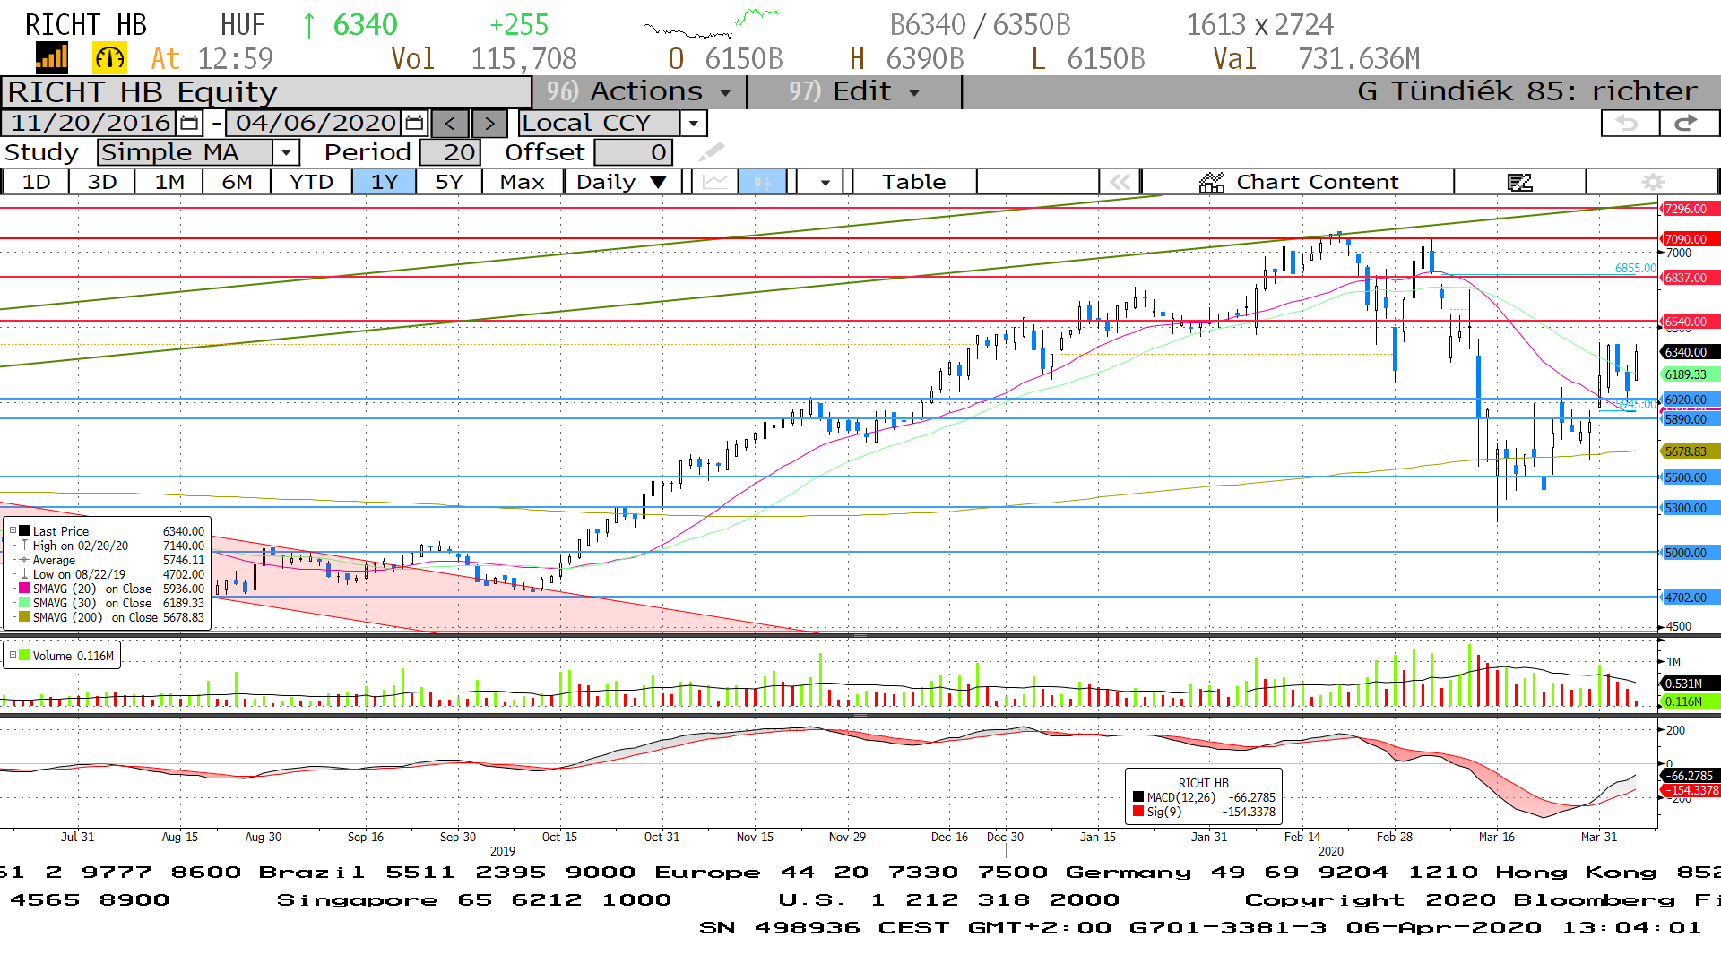Open chart settings gear icon
The image size is (1721, 963).
pos(1652,182)
